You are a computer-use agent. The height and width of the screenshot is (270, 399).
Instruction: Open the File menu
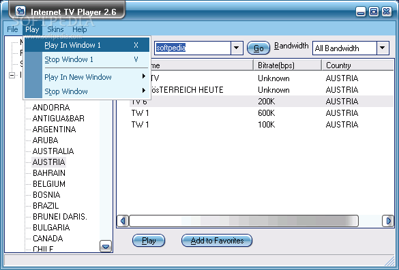click(x=12, y=29)
